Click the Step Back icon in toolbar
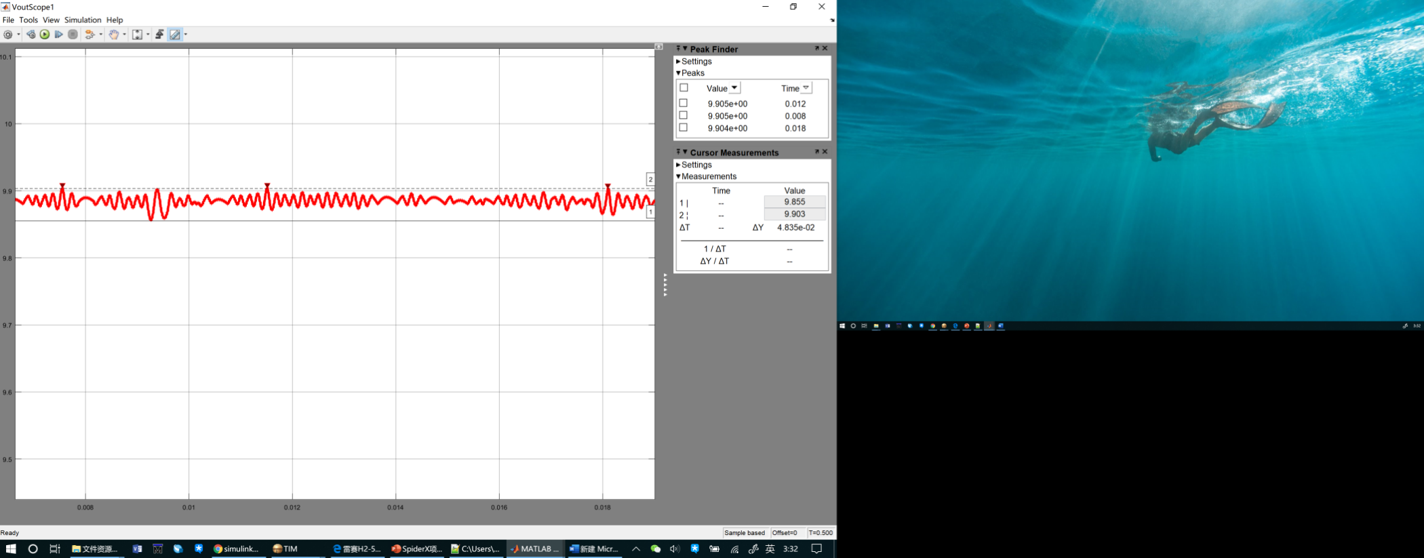 tap(31, 35)
